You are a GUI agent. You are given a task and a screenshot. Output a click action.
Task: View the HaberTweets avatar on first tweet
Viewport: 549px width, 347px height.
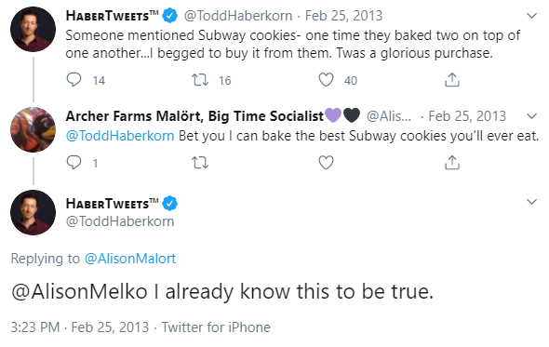pyautogui.click(x=33, y=30)
